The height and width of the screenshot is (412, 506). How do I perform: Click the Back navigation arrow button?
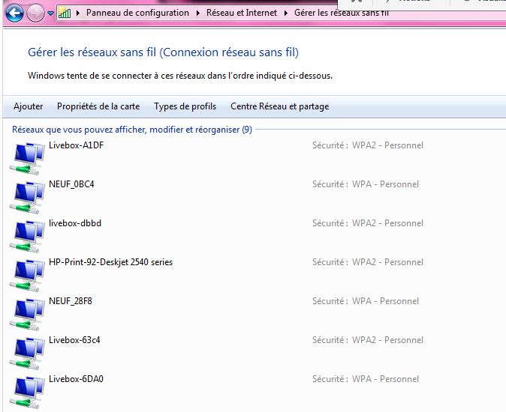(x=14, y=13)
